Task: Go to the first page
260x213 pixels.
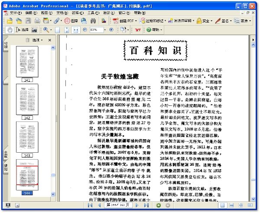Action: pyautogui.click(x=90, y=205)
